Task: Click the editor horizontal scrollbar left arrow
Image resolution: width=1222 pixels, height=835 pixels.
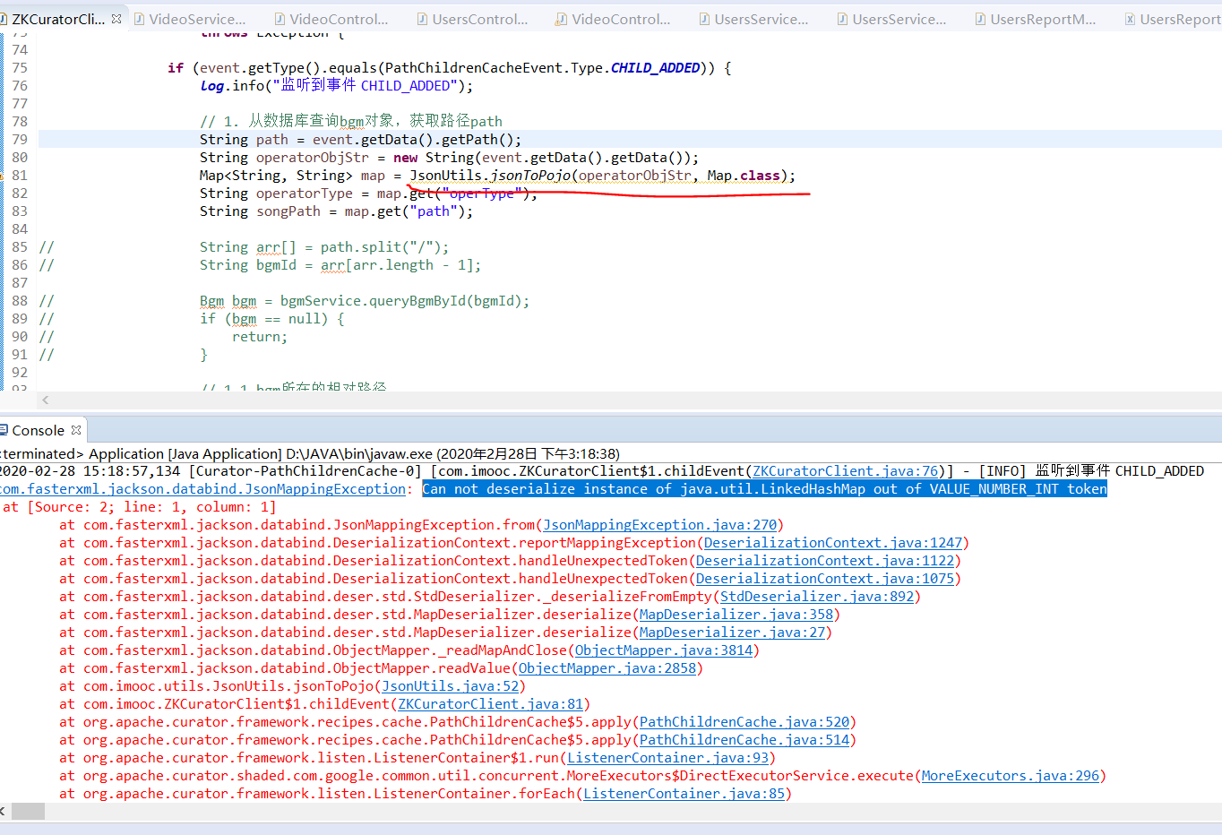Action: [46, 400]
